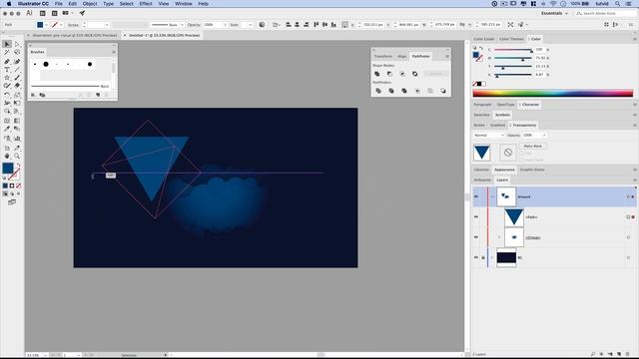Image resolution: width=639 pixels, height=359 pixels.
Task: Open the Apple menu
Action: 9,4
